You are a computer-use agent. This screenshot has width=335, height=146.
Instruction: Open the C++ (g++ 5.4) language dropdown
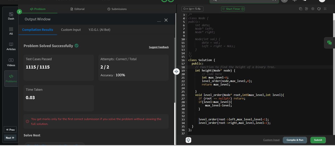click(x=192, y=9)
